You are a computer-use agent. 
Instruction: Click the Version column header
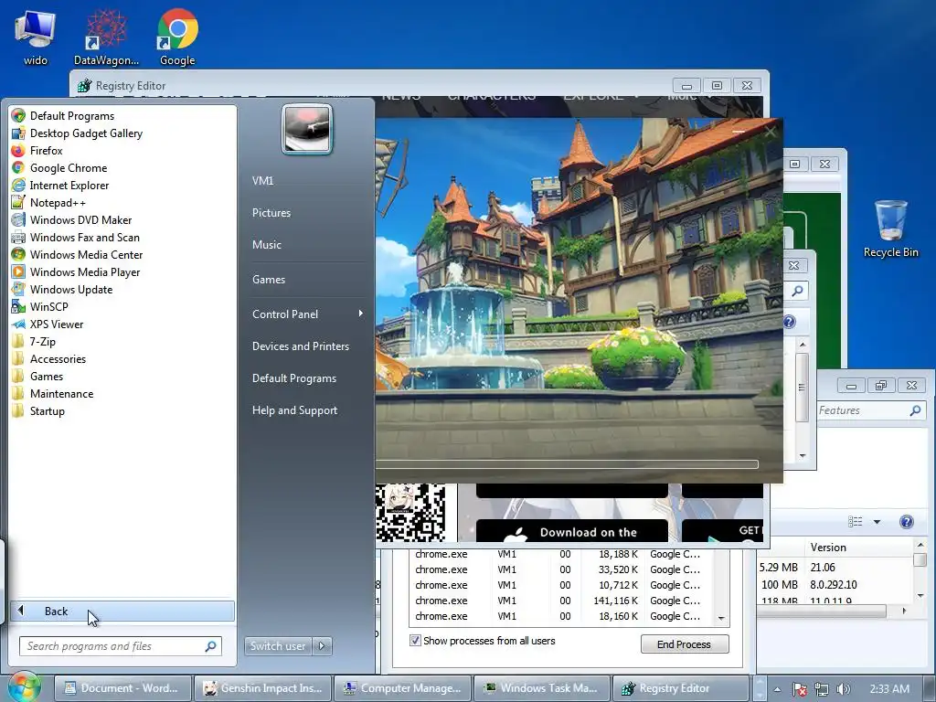click(x=828, y=548)
